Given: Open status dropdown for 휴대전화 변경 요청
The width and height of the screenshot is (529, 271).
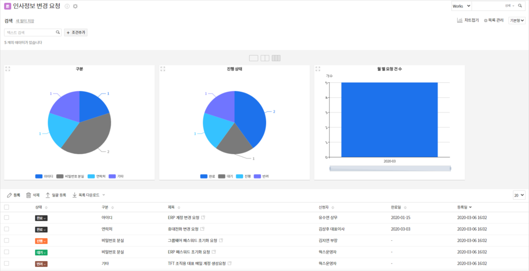Looking at the screenshot, I should pos(41,229).
